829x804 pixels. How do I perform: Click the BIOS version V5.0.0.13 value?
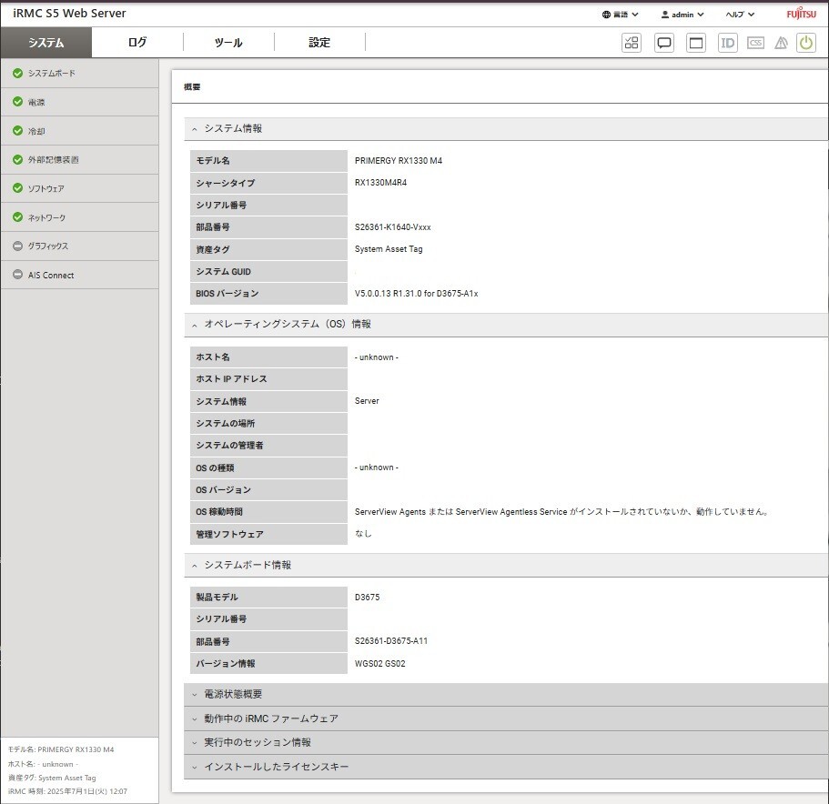click(x=416, y=294)
